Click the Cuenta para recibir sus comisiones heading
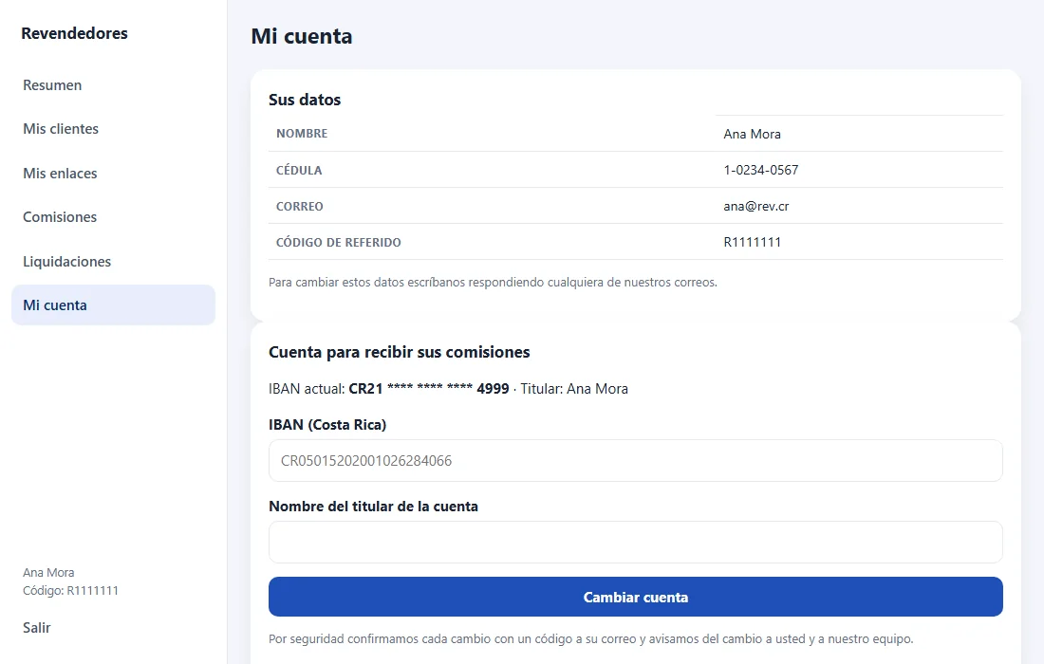Viewport: 1044px width, 664px height. point(399,352)
